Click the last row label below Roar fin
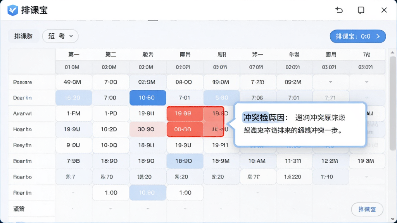This screenshot has width=397, height=223. point(19,209)
